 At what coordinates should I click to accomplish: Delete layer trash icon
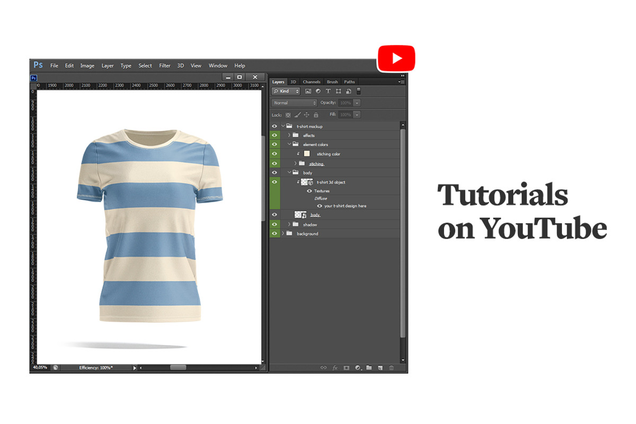pos(391,367)
